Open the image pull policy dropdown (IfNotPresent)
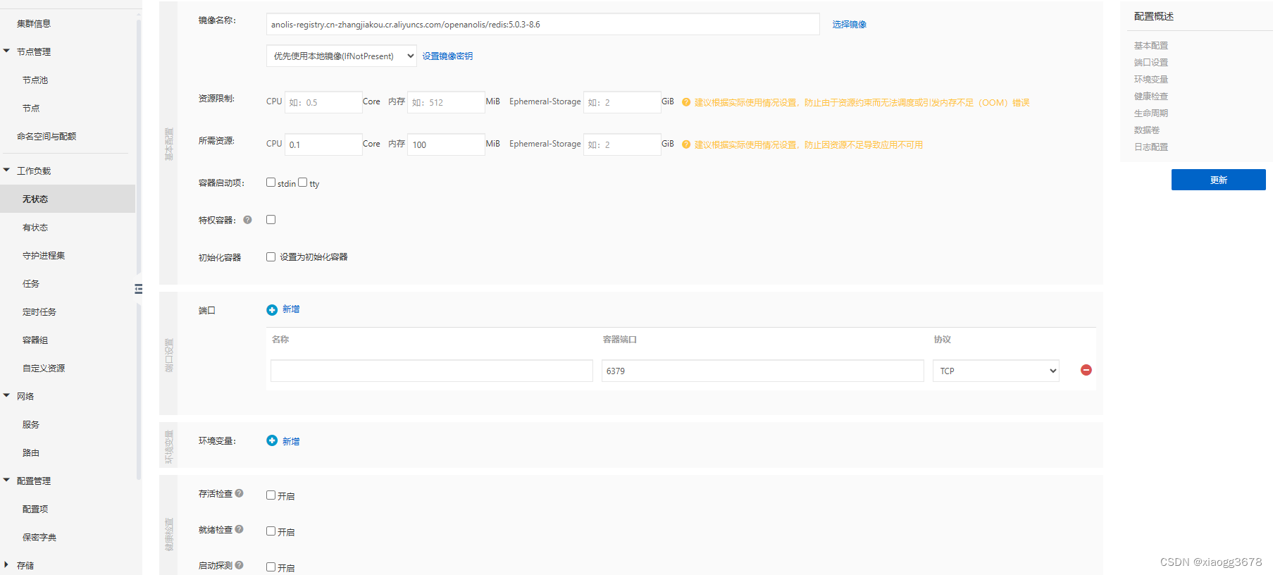This screenshot has height=575, width=1273. (342, 56)
